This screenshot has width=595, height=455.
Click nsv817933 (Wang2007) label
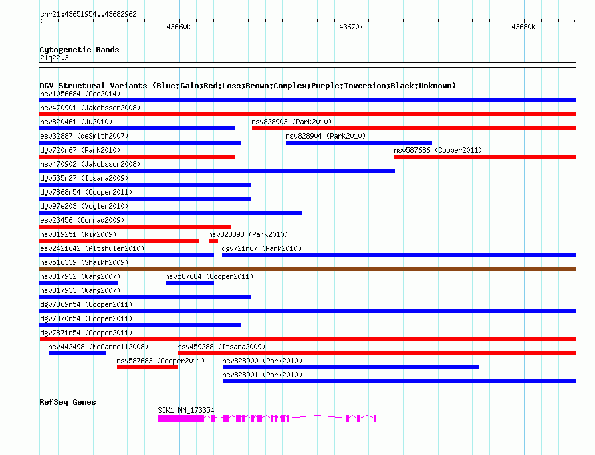(x=80, y=290)
